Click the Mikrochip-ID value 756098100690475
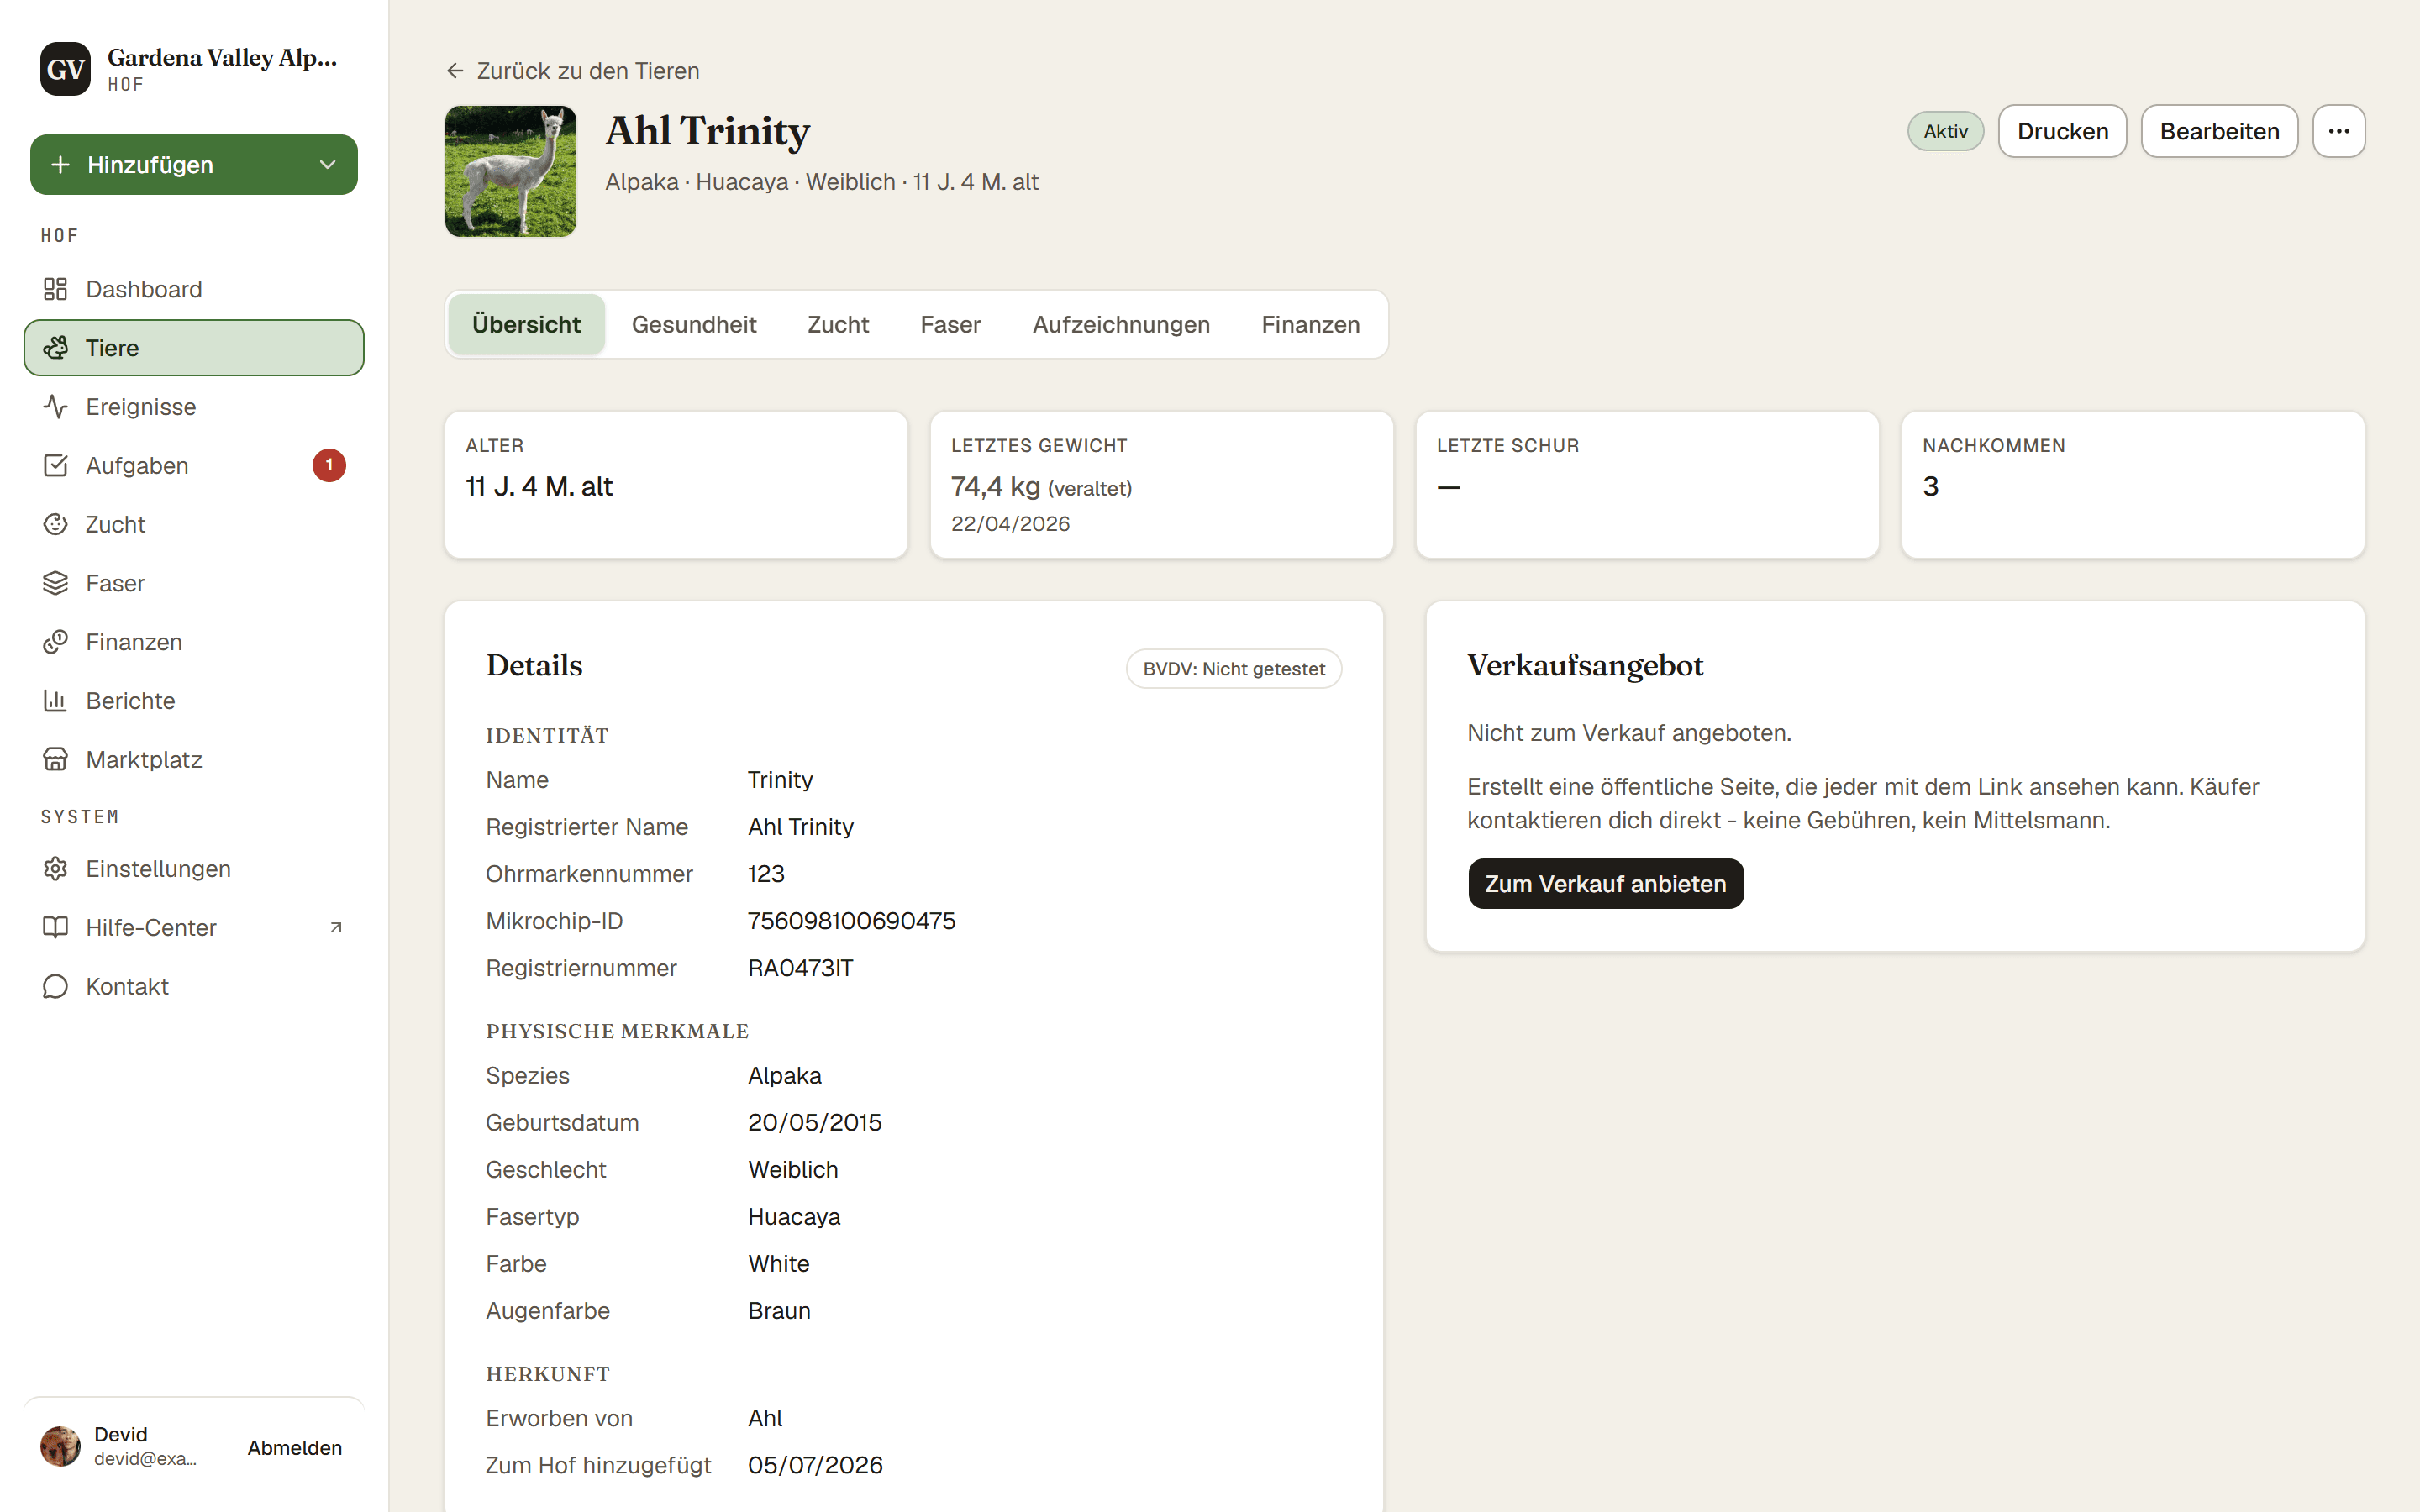The height and width of the screenshot is (1512, 2420). 852,921
